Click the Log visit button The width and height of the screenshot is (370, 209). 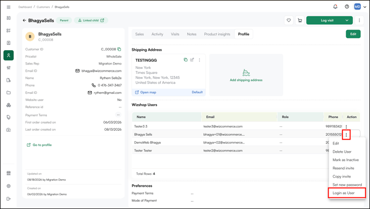[327, 20]
